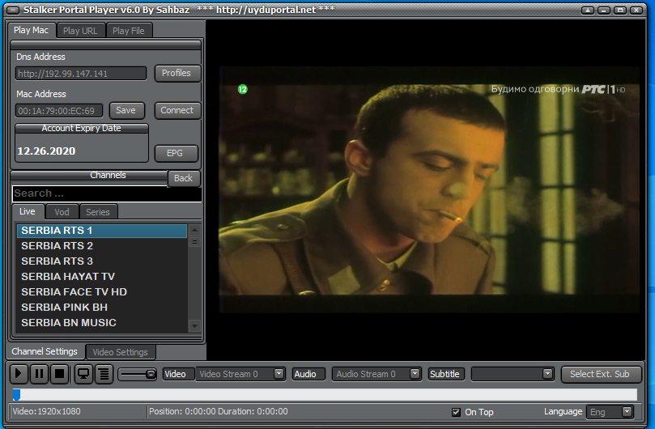
Task: Select SERBIA HAYAT TV channel
Action: click(x=102, y=277)
